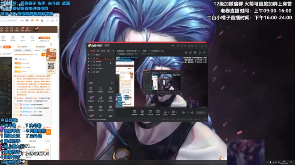The width and height of the screenshot is (295, 165).
Task: Open the TV-shaped toolbox tool
Action: 101,108
